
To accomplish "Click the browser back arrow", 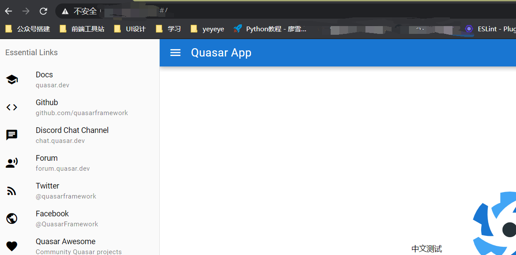I will point(9,11).
